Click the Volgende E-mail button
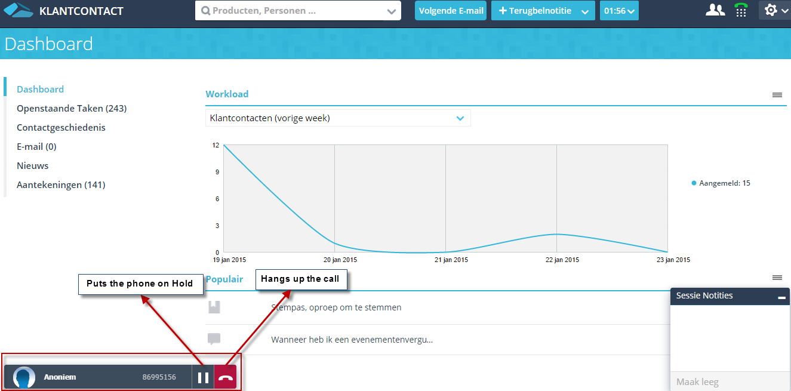Screen dimensions: 791x391 point(451,11)
